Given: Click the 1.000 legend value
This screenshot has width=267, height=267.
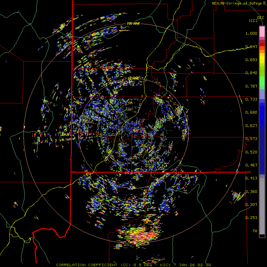Looking at the screenshot, I should point(251,33).
